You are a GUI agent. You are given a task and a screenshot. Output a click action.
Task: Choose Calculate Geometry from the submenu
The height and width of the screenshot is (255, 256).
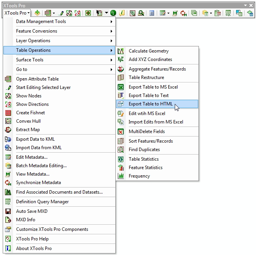coord(157,51)
